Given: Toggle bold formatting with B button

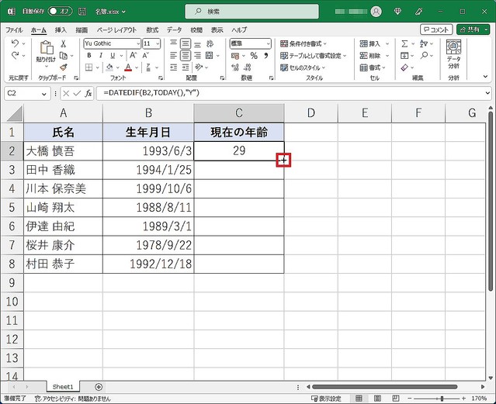Looking at the screenshot, I should point(89,56).
